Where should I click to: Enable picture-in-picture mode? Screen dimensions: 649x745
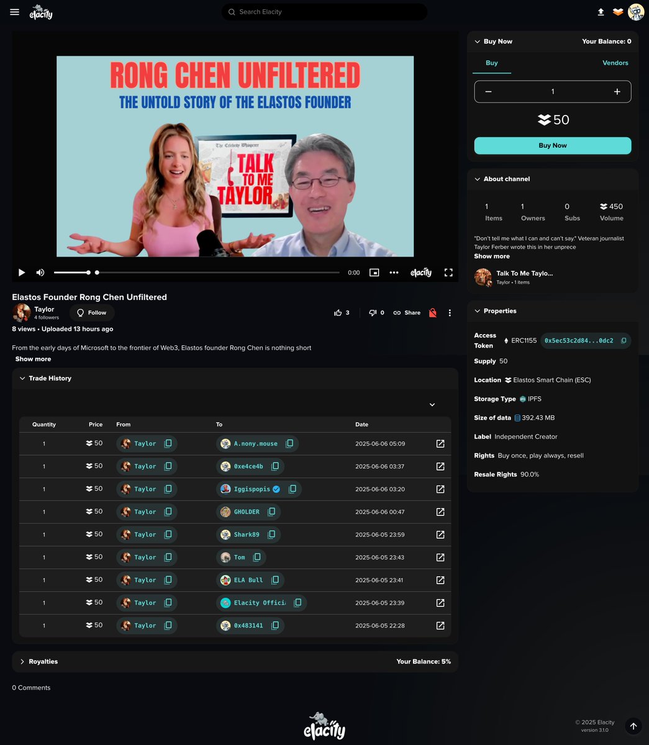point(374,273)
